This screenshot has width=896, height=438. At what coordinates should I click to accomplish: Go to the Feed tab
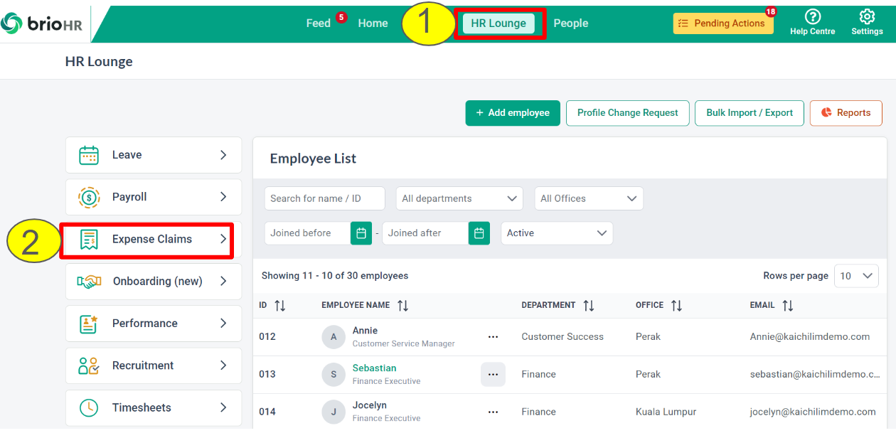319,23
